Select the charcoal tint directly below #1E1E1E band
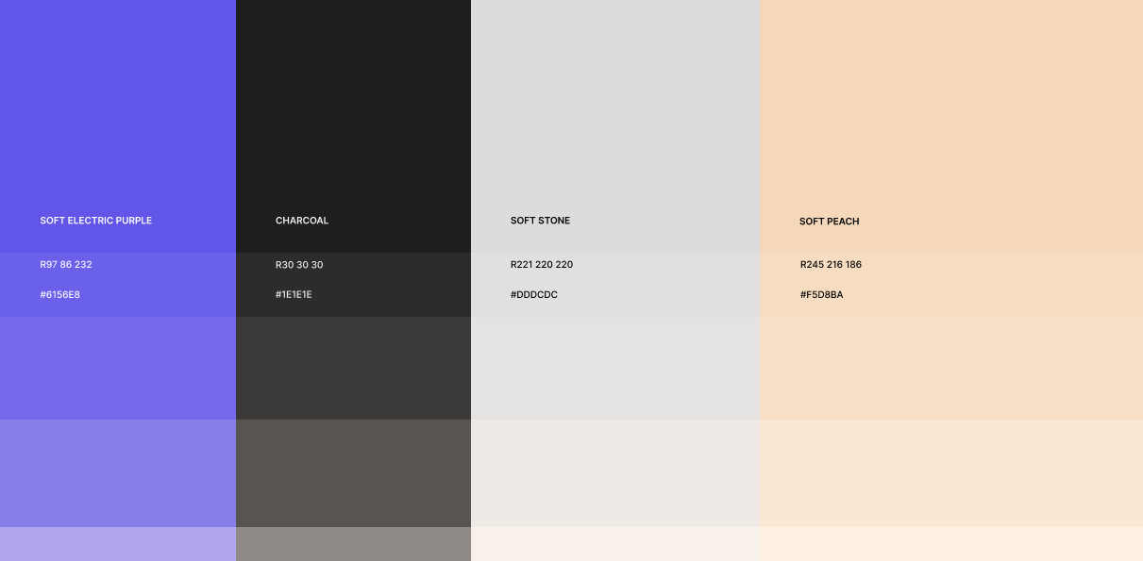 click(353, 368)
